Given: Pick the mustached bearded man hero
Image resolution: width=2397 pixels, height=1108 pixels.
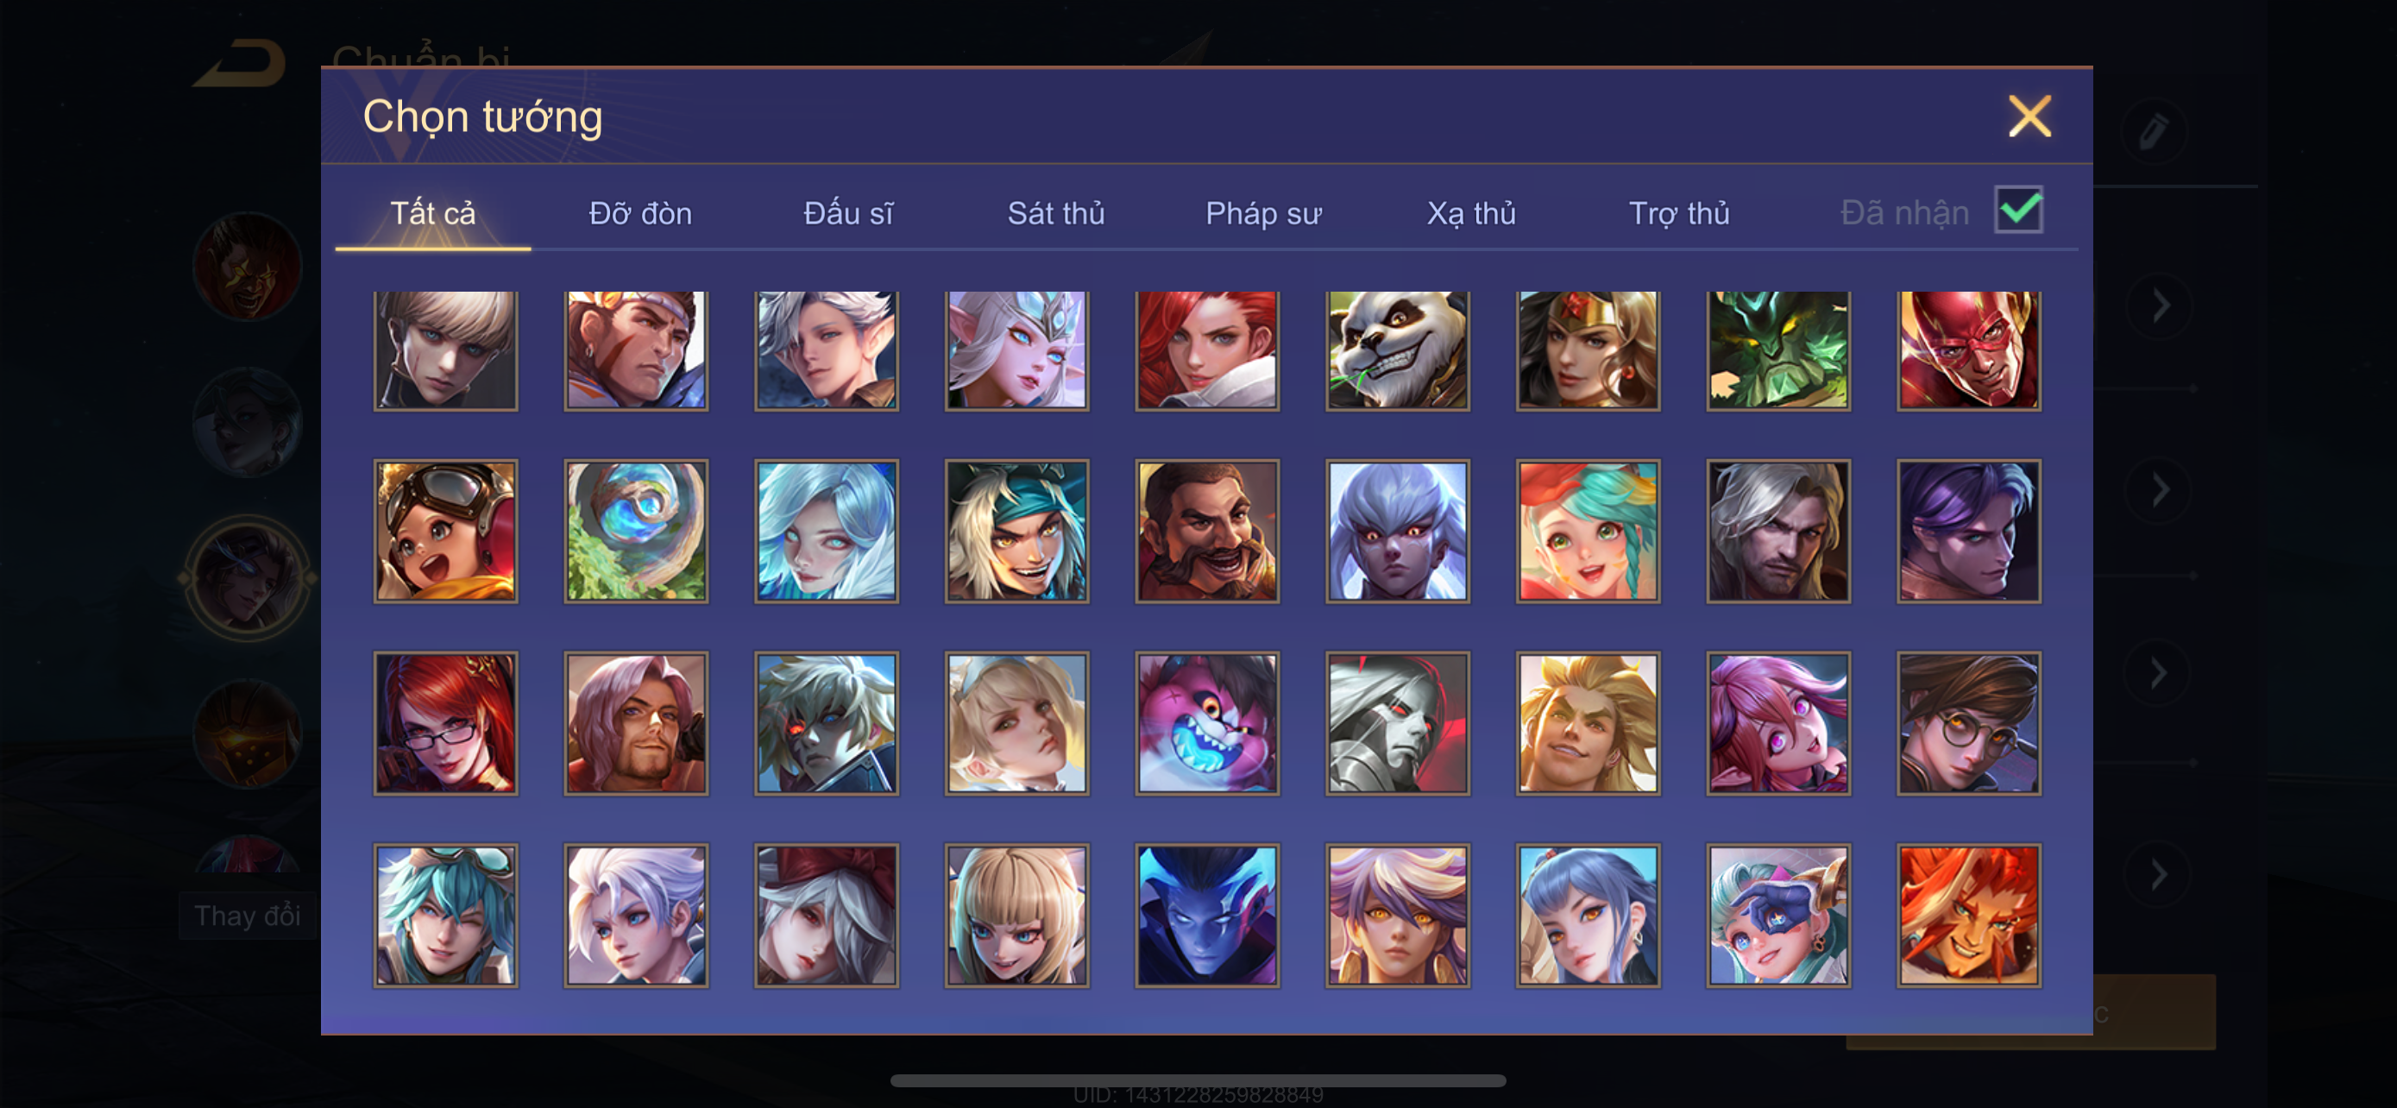Looking at the screenshot, I should click(x=1207, y=532).
